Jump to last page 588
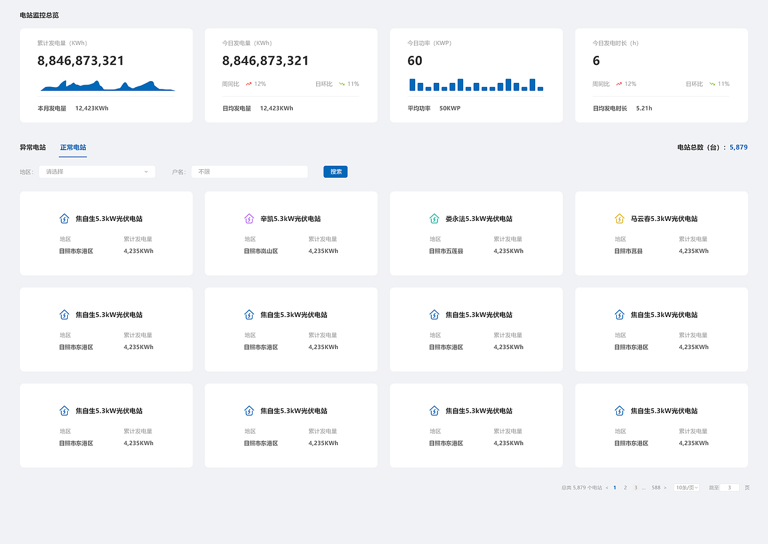The image size is (768, 544). [656, 488]
